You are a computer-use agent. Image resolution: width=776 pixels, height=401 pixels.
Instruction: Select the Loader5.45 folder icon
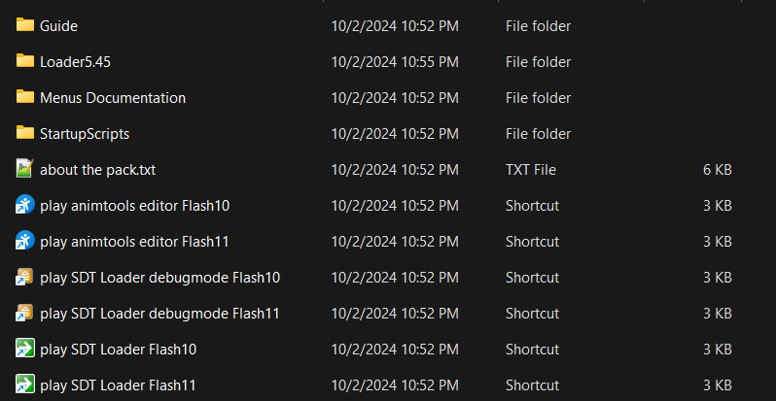(25, 61)
